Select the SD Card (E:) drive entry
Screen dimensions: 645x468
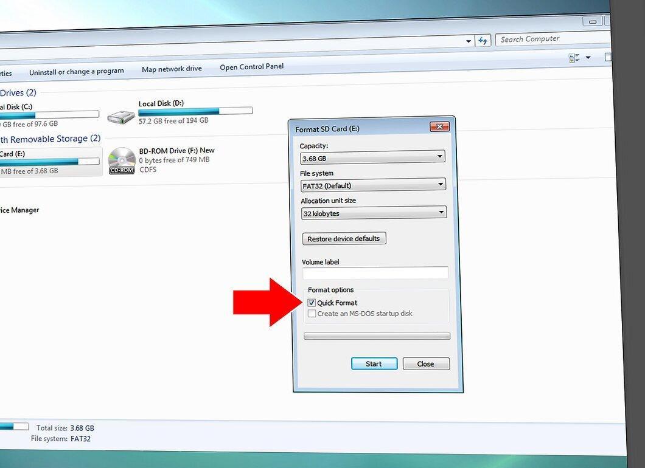(49, 162)
